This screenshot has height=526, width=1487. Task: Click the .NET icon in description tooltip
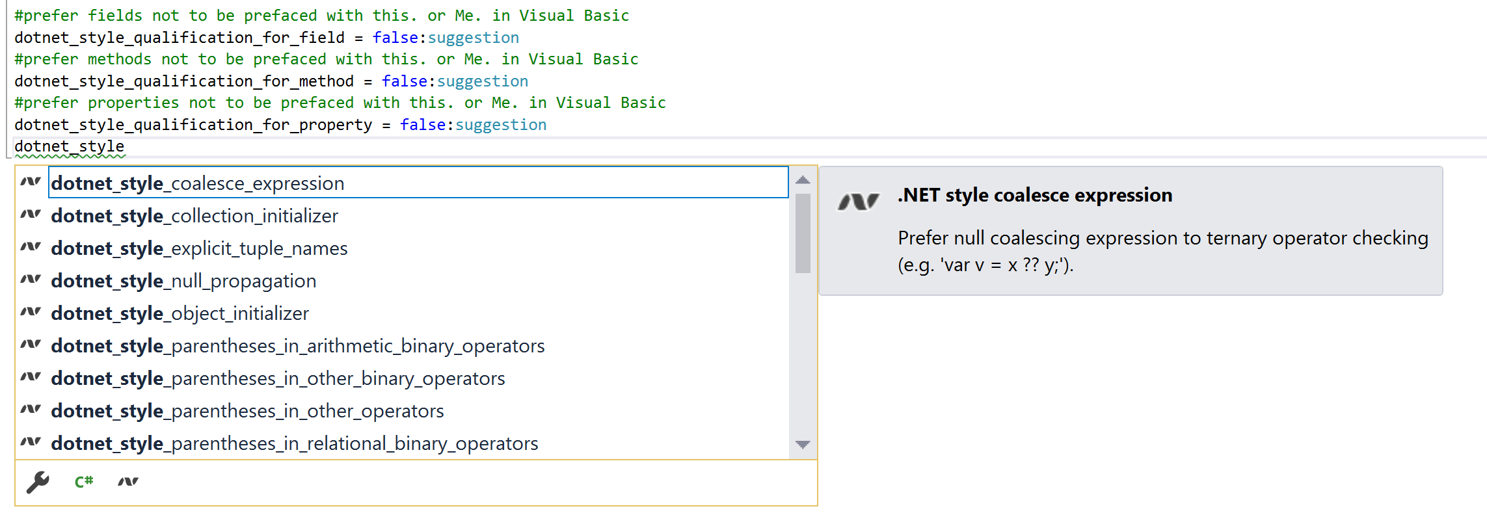pyautogui.click(x=859, y=202)
